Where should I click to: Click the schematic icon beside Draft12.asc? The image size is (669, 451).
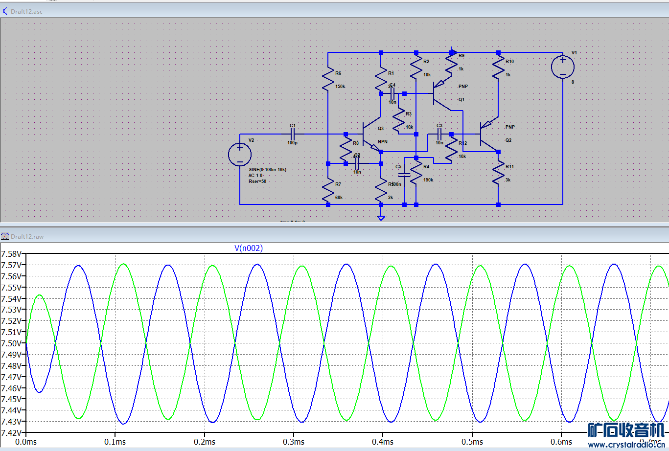click(x=5, y=11)
